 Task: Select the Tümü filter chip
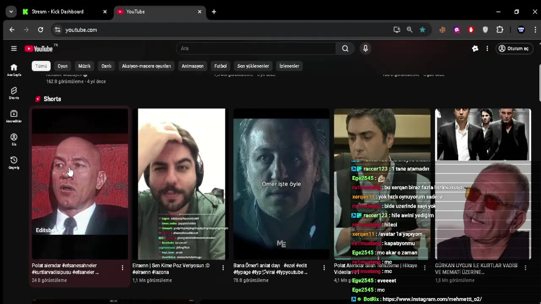[41, 66]
